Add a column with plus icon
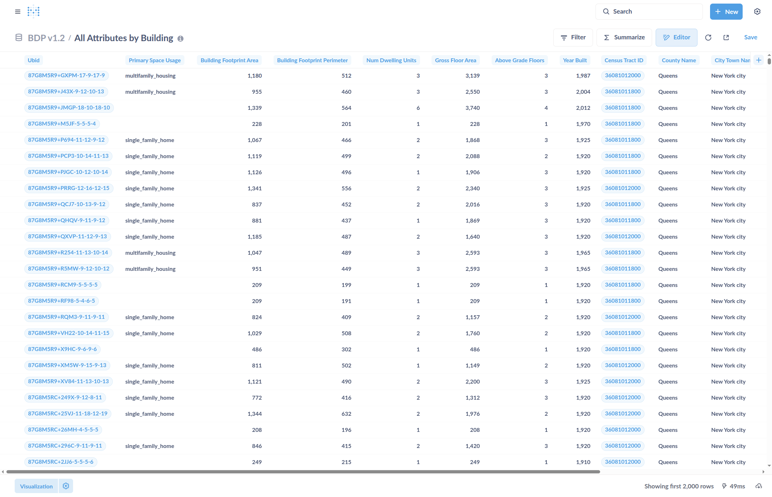 click(x=758, y=60)
